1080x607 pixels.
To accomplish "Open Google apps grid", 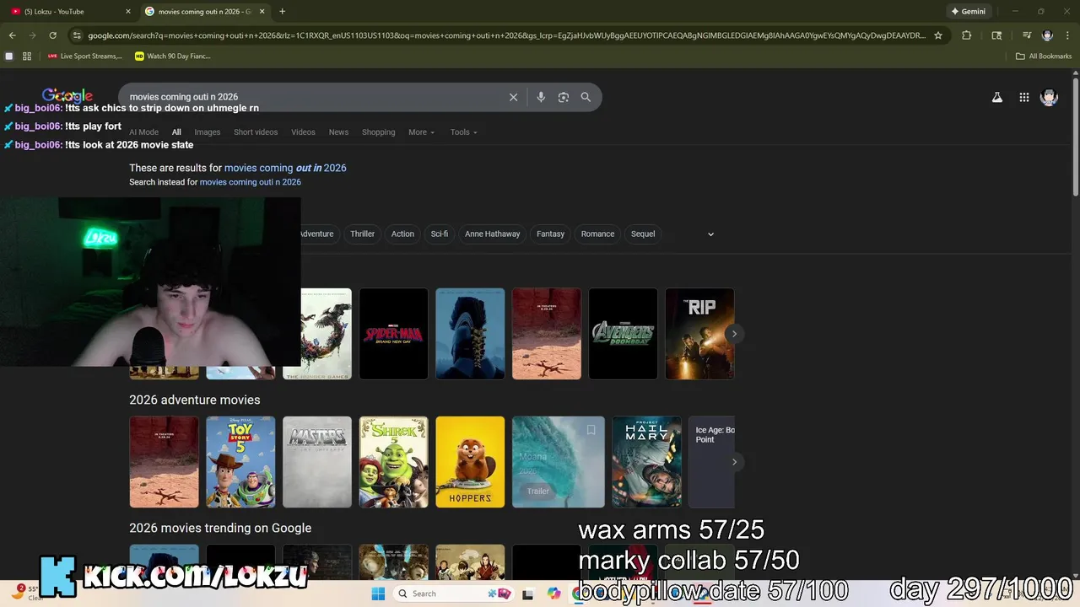I will point(1024,98).
